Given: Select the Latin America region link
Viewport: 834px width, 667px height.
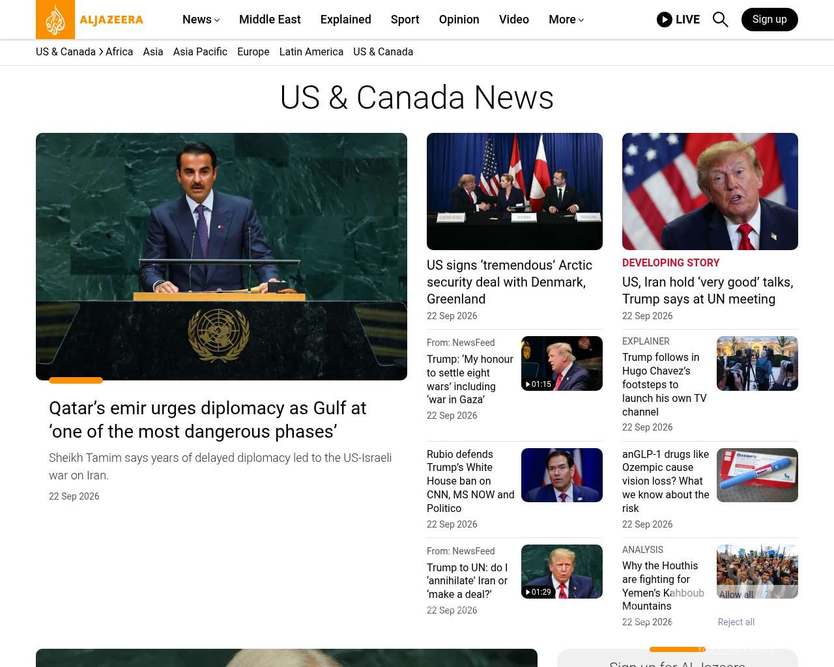Looking at the screenshot, I should click(311, 51).
